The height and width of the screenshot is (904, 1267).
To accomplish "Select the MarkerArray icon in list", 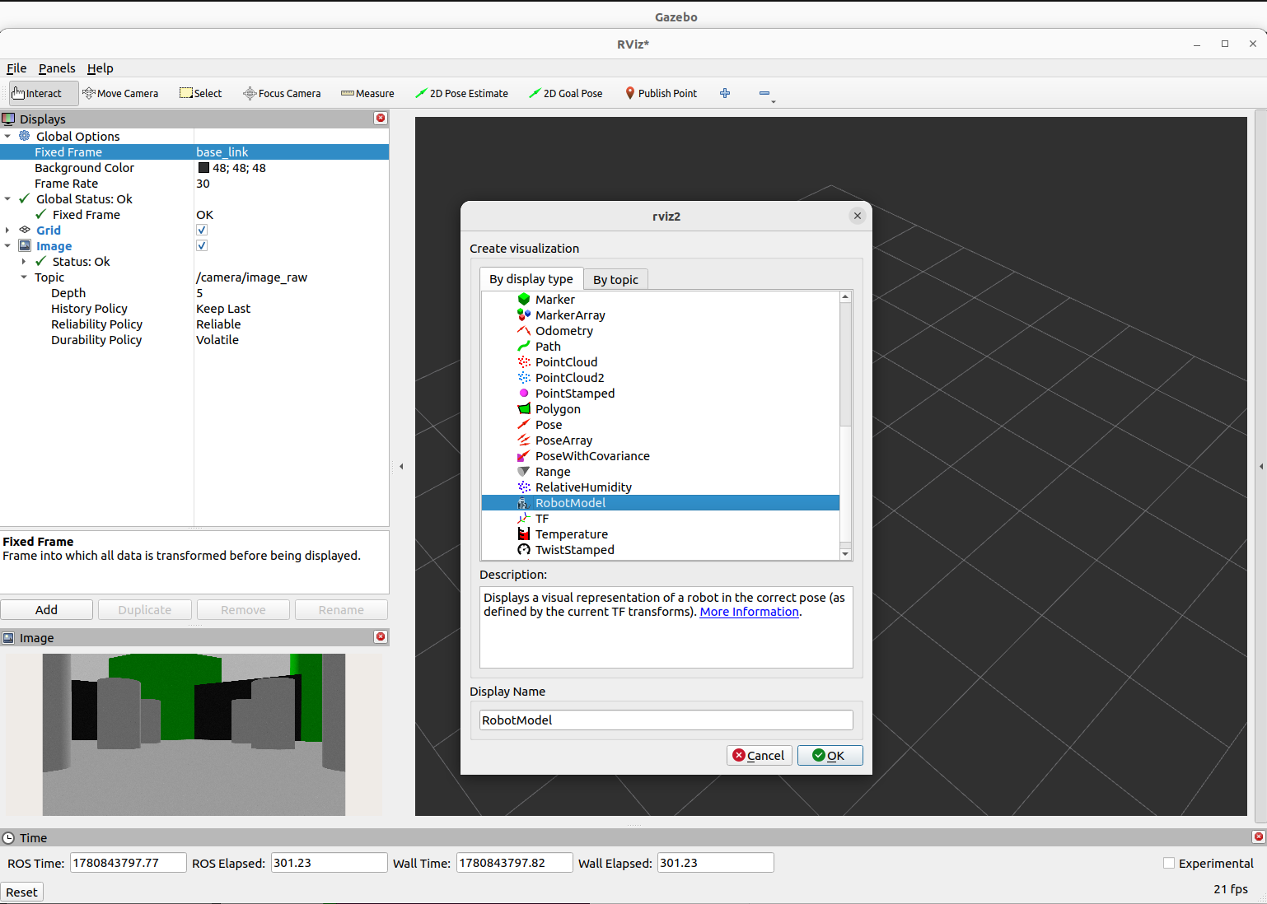I will [x=524, y=315].
